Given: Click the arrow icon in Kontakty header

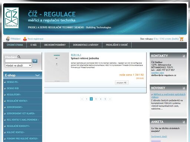Looking at the screenshot, I should 184,56.
